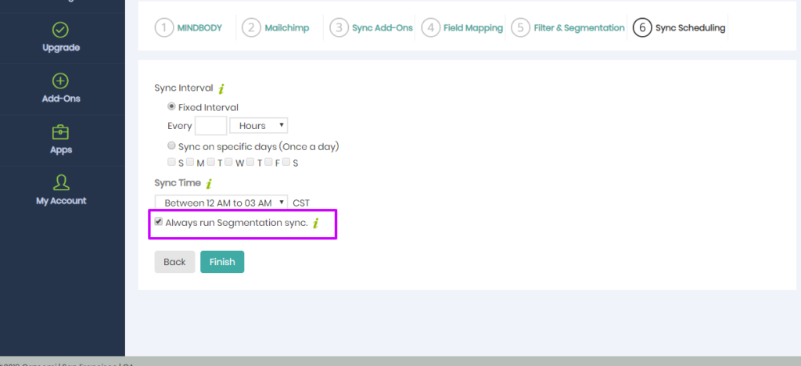
Task: Click step 5 circle for Filter & Segmentation
Action: [520, 27]
